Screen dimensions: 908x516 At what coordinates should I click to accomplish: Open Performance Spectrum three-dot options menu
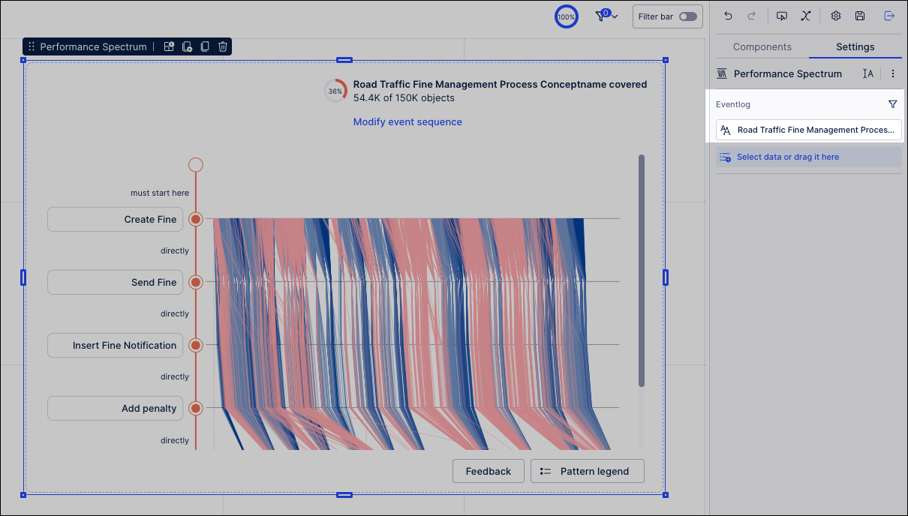pos(893,73)
